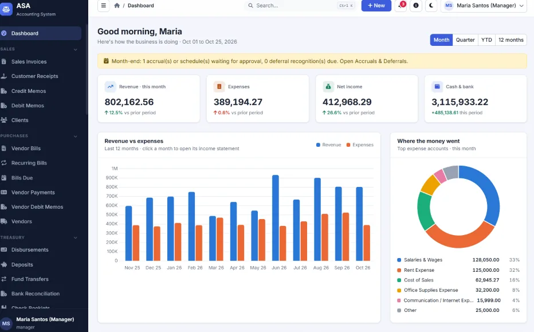The height and width of the screenshot is (332, 534).
Task: Click Cash & bank value 3,115,933.22
Action: click(x=460, y=102)
